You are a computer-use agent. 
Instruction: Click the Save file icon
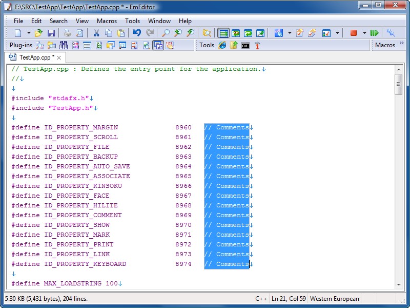[x=51, y=33]
